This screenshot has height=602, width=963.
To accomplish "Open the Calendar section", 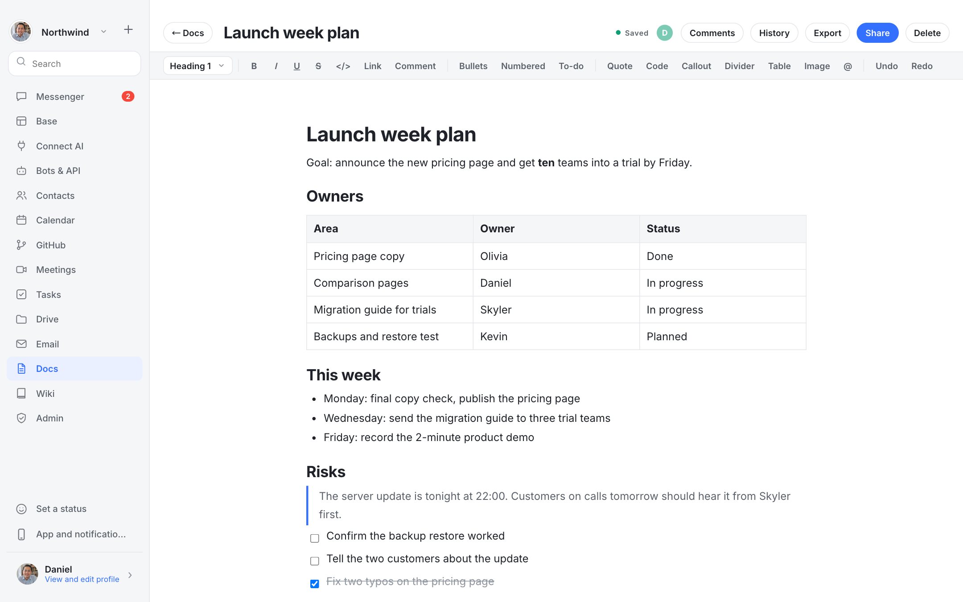I will (74, 220).
